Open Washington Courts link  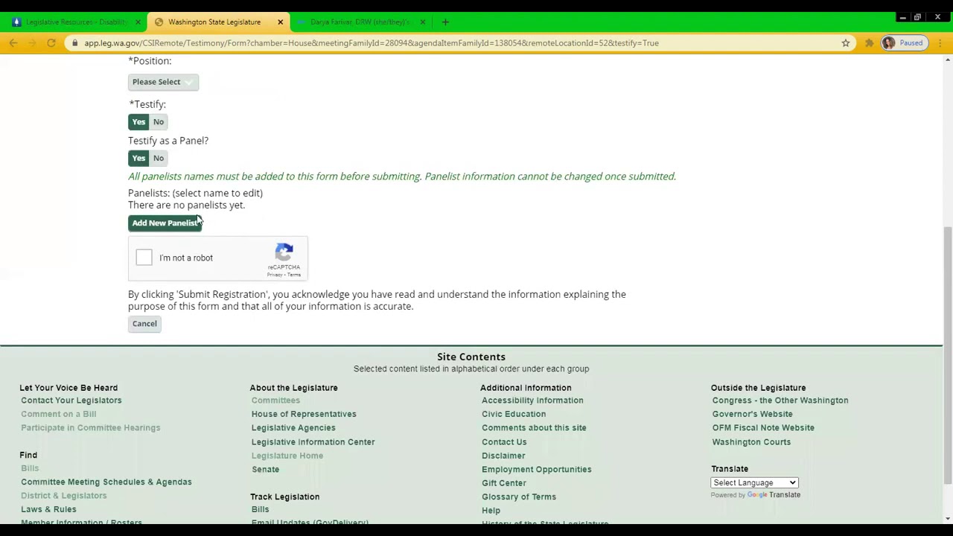[751, 442]
